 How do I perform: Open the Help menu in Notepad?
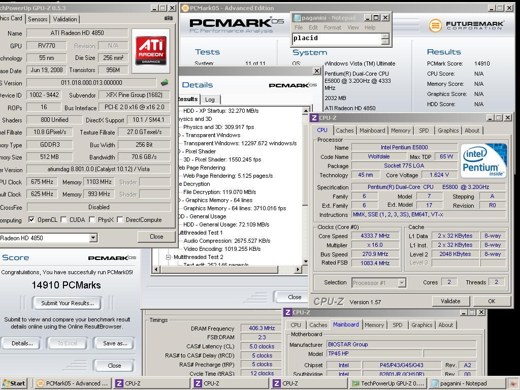click(370, 27)
